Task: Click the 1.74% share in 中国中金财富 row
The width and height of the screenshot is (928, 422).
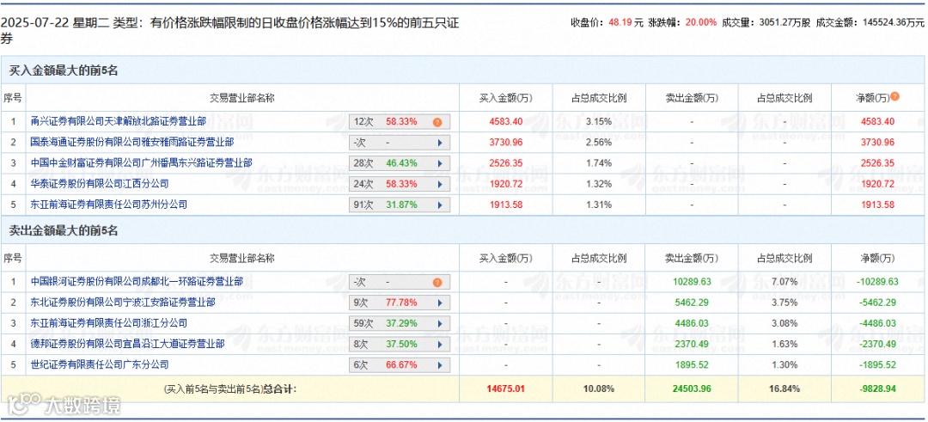Action: pos(599,163)
